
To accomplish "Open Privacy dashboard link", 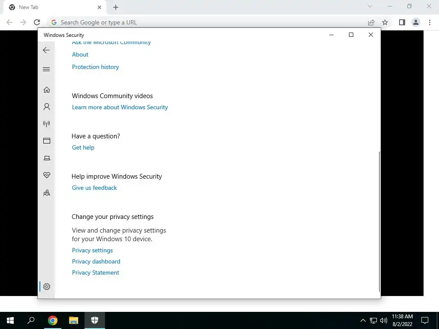I will coord(96,261).
